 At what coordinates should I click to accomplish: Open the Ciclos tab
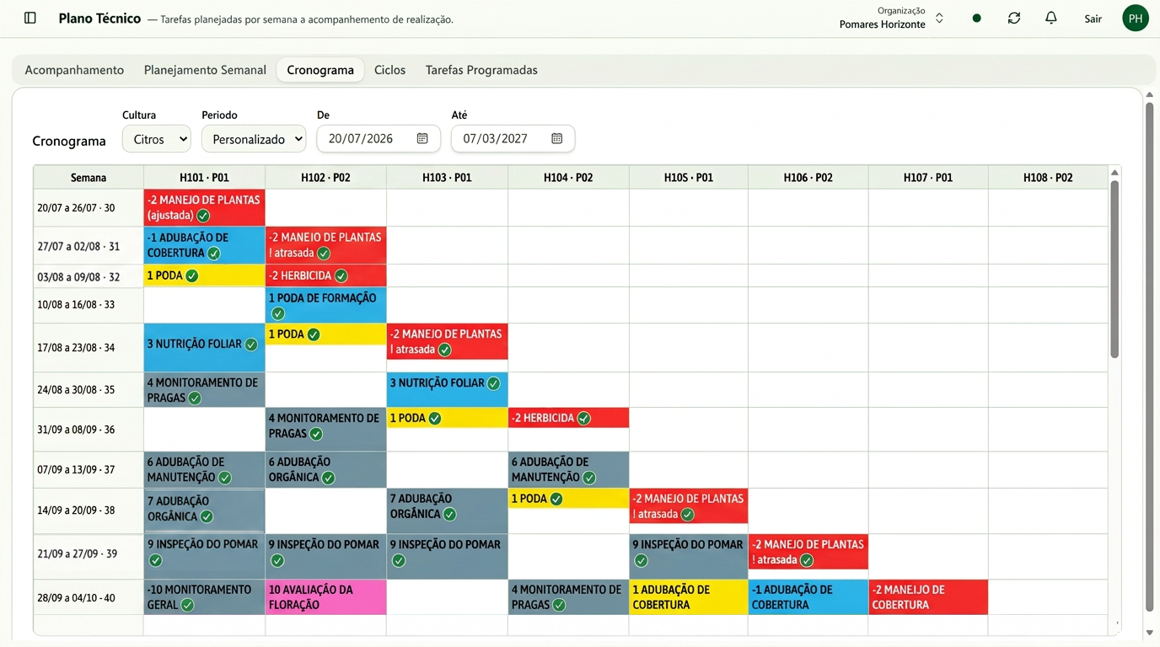tap(389, 70)
